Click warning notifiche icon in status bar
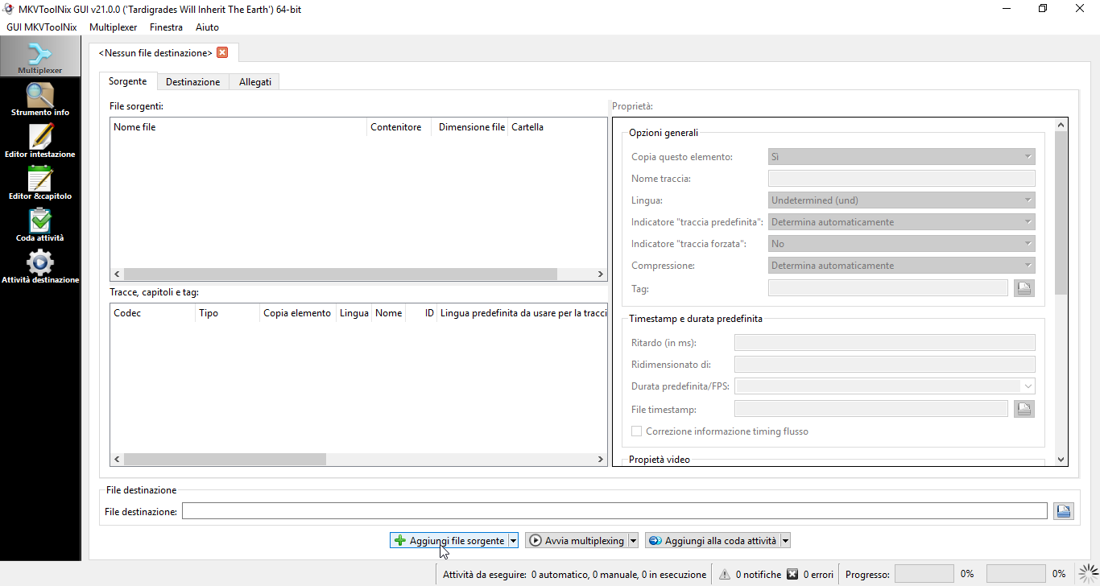 point(725,574)
